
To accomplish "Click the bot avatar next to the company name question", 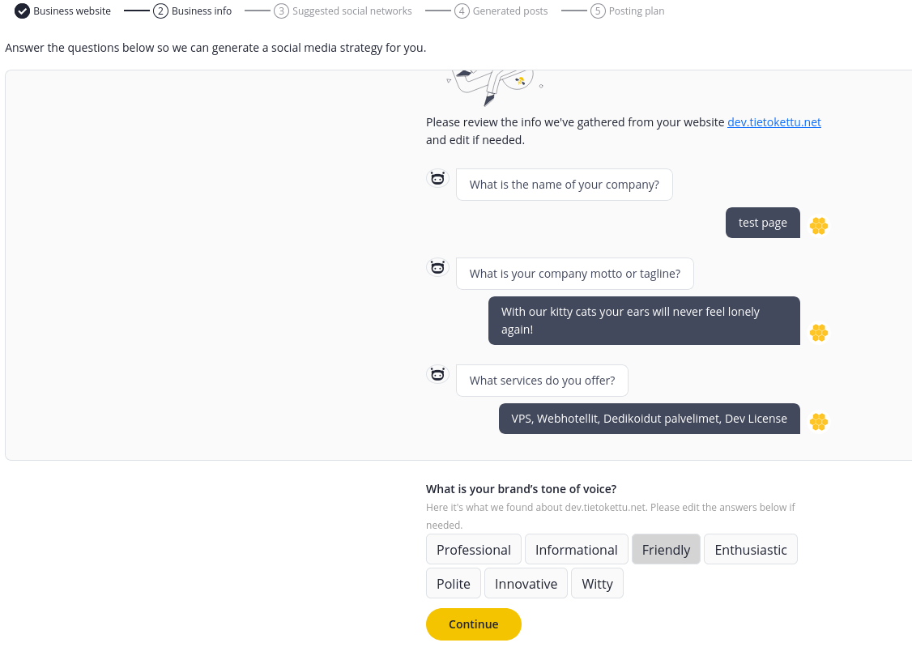I will tap(437, 178).
